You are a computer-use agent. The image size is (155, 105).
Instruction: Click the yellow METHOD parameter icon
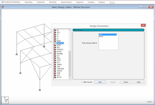pos(55,43)
